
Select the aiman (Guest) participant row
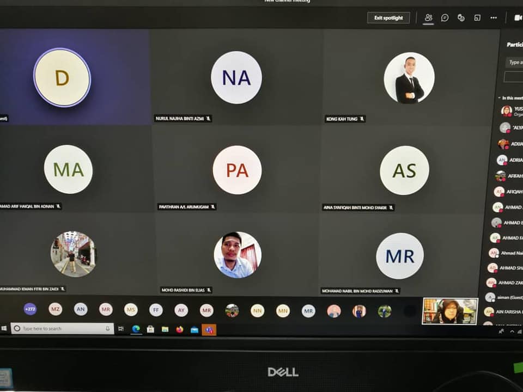pos(503,297)
